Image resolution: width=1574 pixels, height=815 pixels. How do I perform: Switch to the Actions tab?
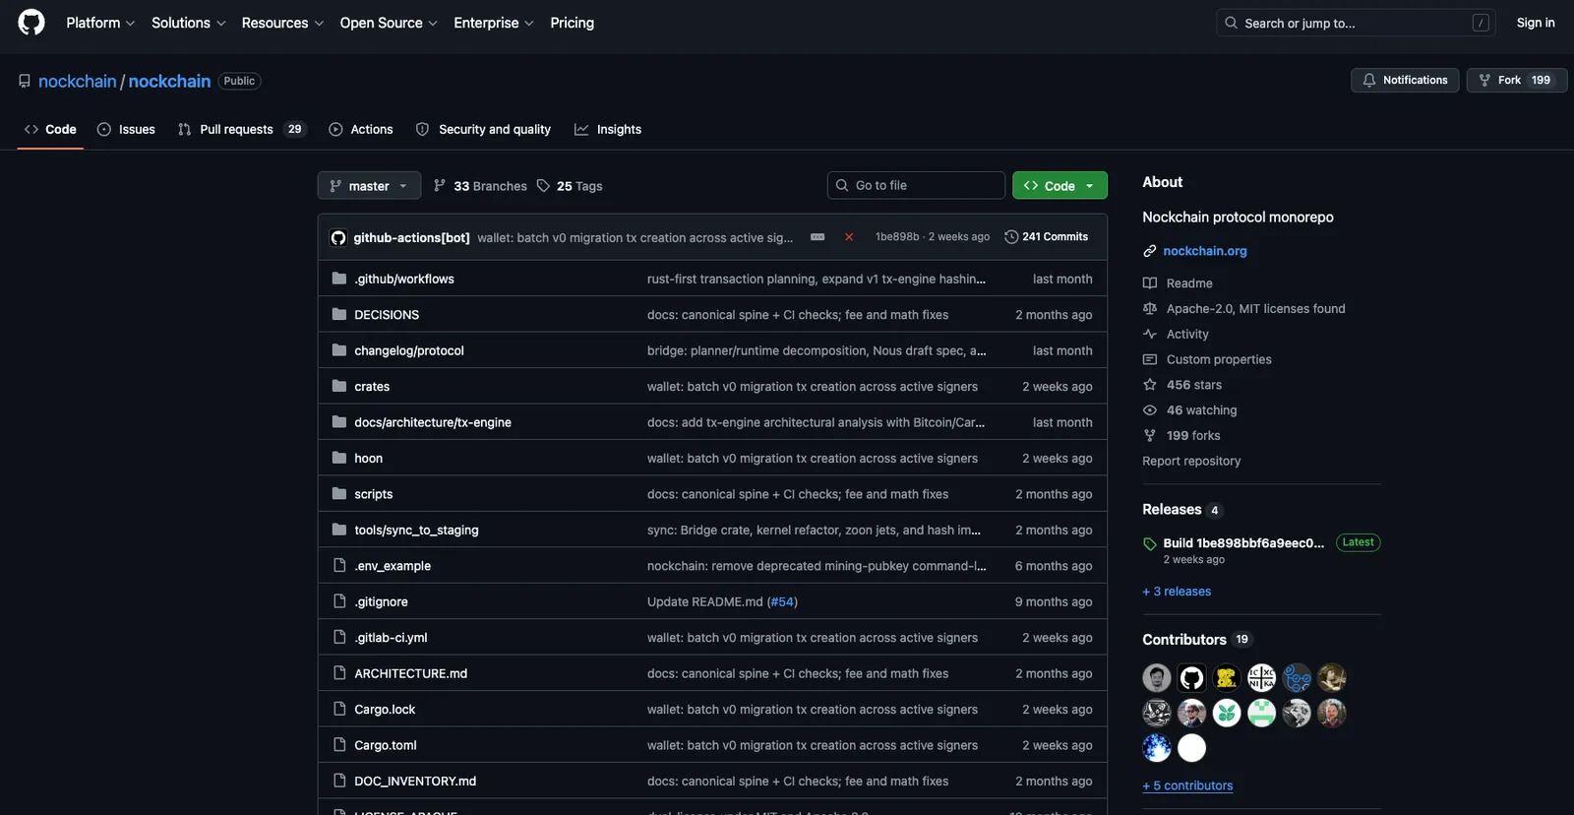[361, 129]
